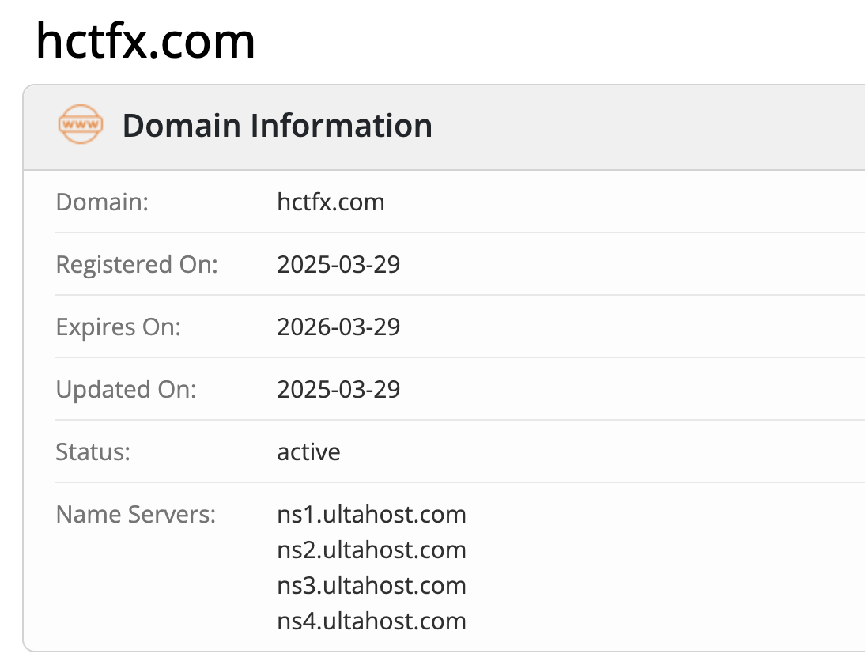865x661 pixels.
Task: Click the "Registered On:" label
Action: click(x=136, y=264)
